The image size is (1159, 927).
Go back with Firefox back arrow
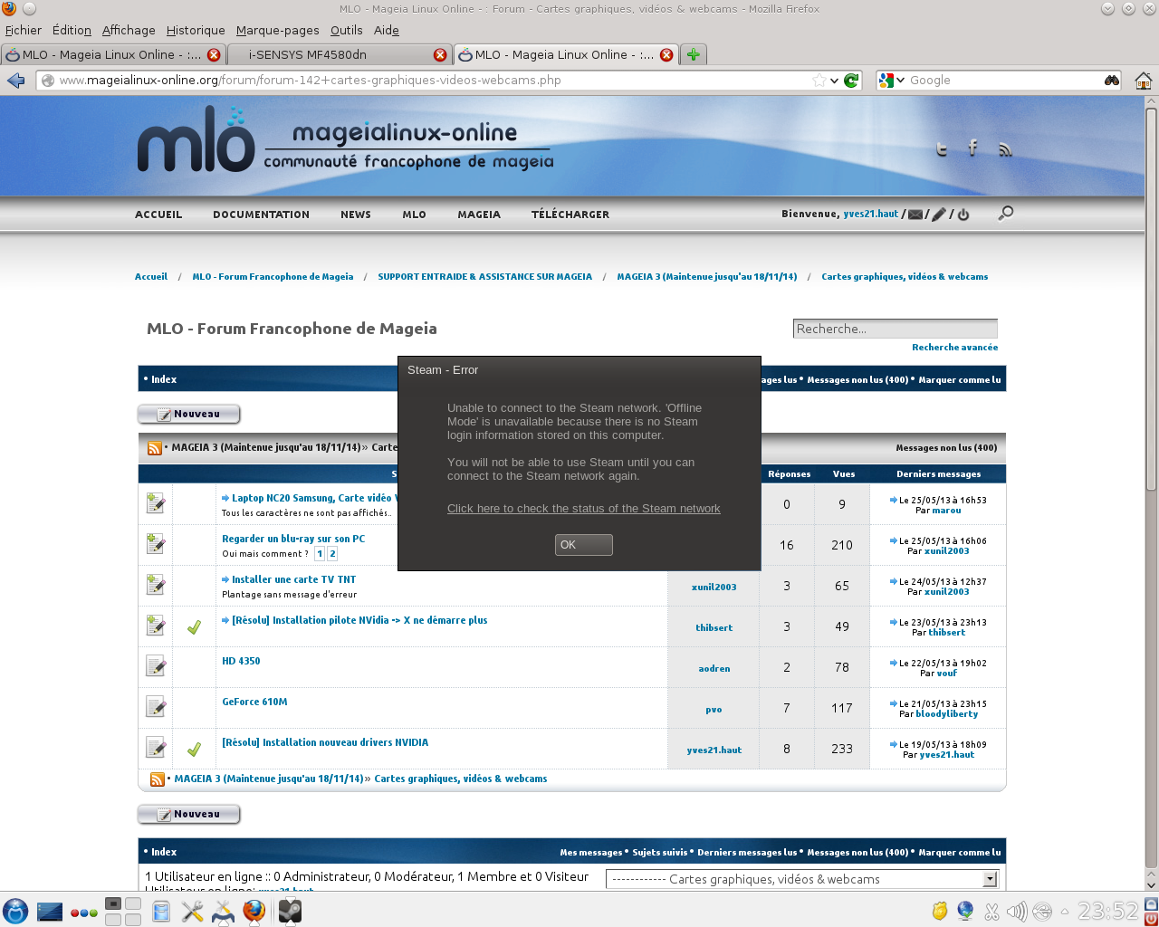pos(15,81)
